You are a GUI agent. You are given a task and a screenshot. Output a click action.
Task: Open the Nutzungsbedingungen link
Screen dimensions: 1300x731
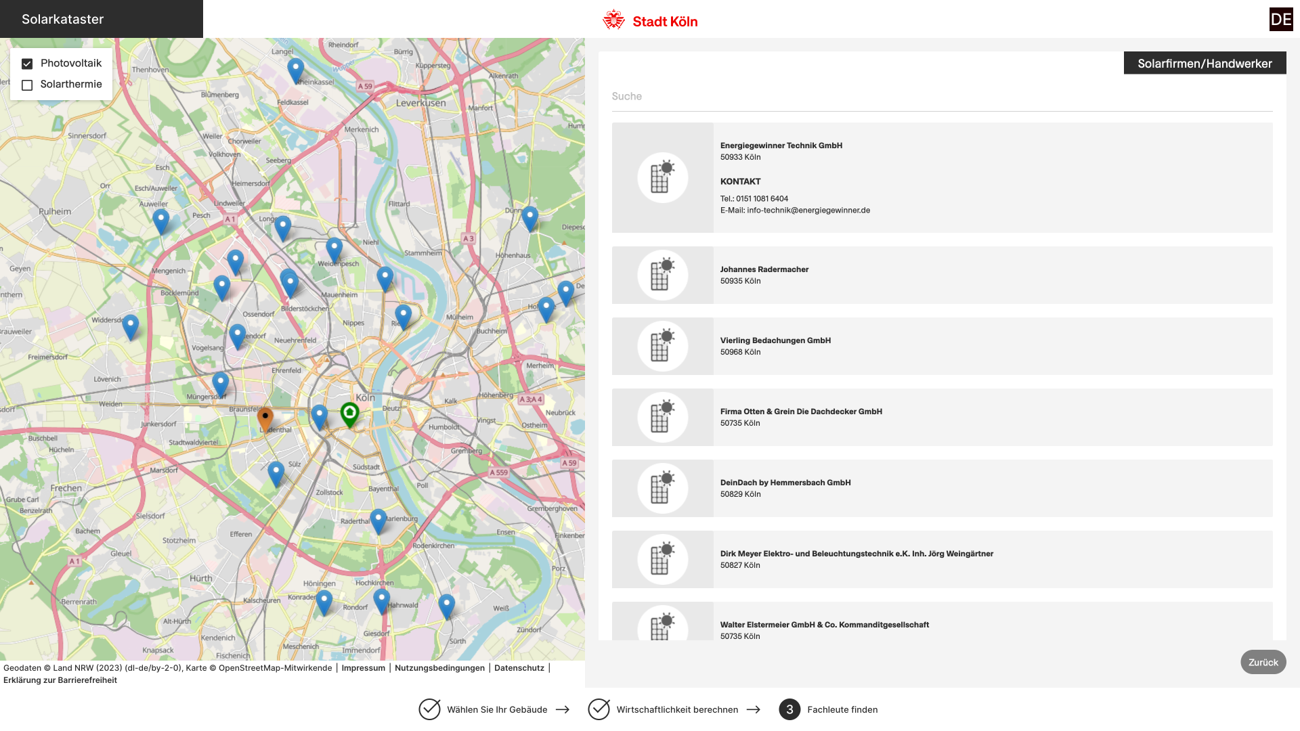pyautogui.click(x=439, y=668)
